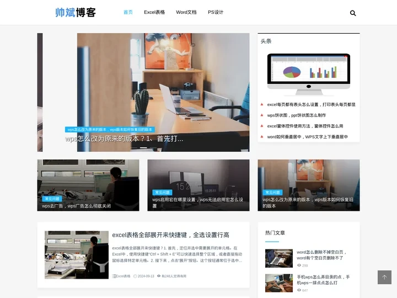This screenshot has width=397, height=298.
Task: Click the excel表格全部展开 article thumbnail
Action: (77, 254)
